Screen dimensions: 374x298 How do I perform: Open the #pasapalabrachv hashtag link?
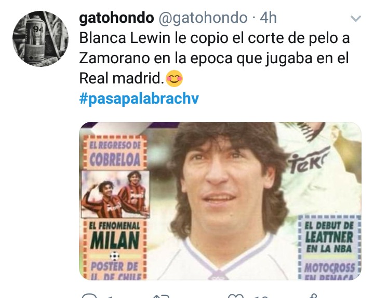click(139, 98)
